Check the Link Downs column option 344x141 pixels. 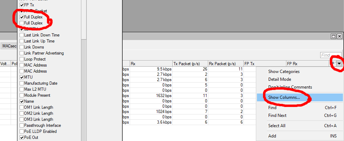[21, 47]
